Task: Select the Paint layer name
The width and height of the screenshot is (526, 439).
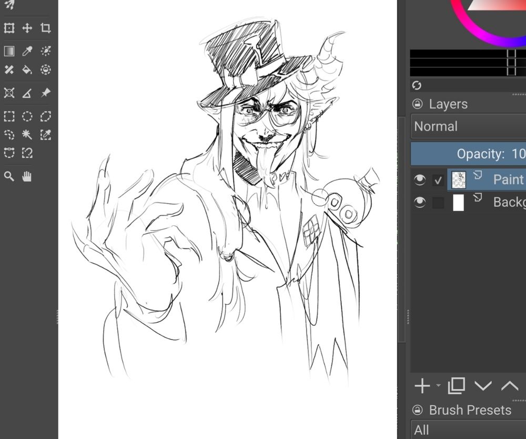Action: [x=508, y=179]
